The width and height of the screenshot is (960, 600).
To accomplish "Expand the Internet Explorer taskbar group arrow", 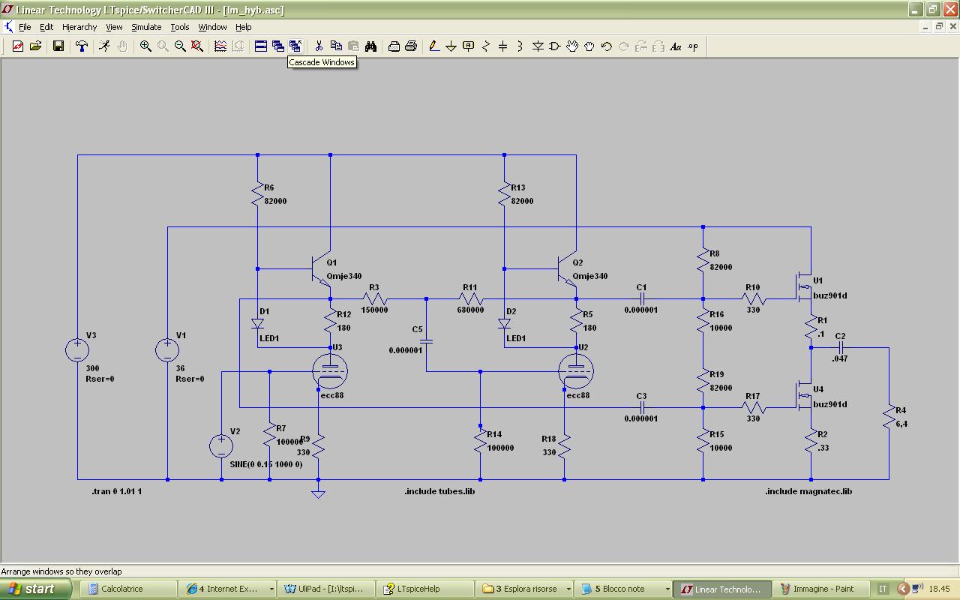I will pyautogui.click(x=271, y=589).
